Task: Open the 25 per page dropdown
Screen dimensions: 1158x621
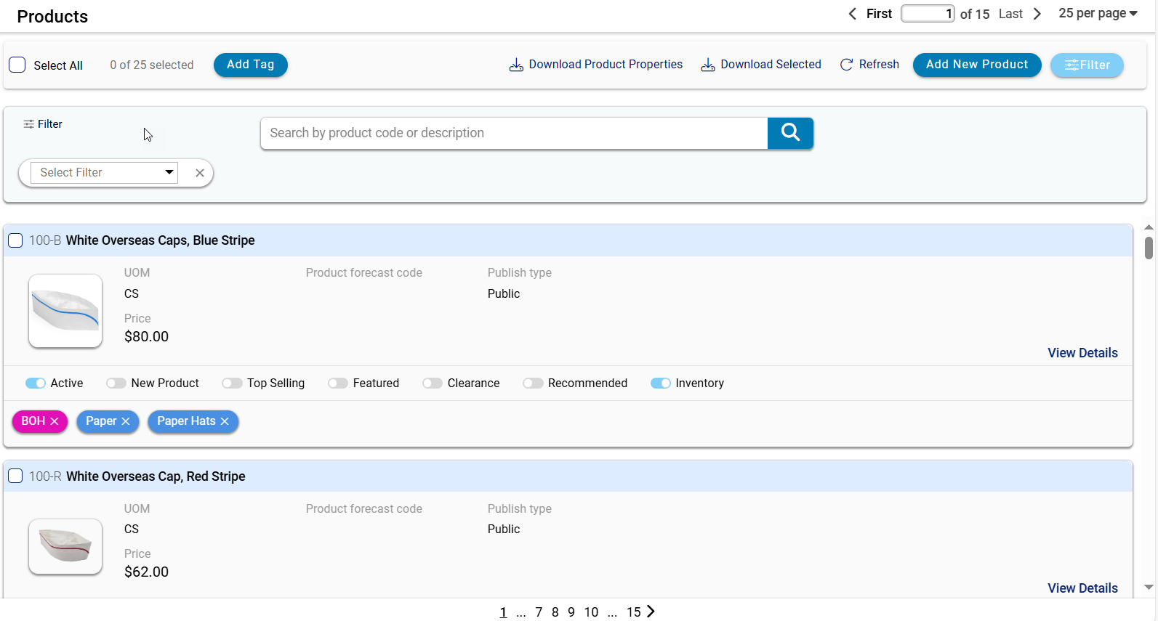Action: click(1098, 14)
